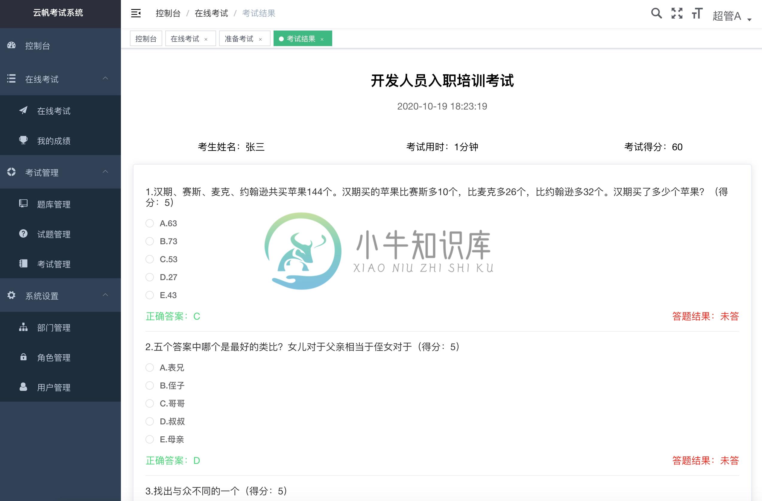Switch to the 控制台 tab
This screenshot has width=762, height=501.
146,39
